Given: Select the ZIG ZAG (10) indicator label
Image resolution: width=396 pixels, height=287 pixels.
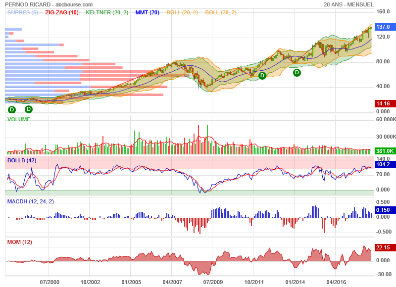Looking at the screenshot, I should 62,12.
